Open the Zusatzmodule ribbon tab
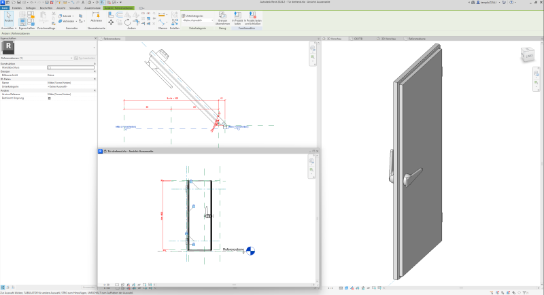 [92, 7]
